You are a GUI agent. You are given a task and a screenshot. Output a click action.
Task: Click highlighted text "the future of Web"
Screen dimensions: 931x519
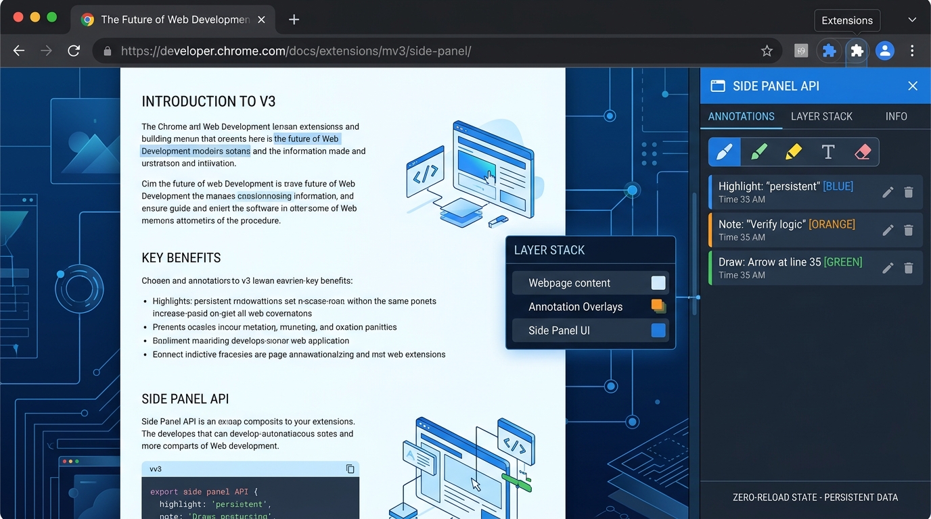pyautogui.click(x=306, y=139)
